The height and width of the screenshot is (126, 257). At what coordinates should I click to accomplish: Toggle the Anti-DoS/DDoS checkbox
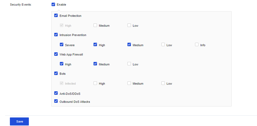pyautogui.click(x=56, y=93)
